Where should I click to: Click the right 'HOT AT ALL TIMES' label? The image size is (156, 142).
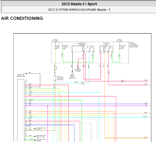click(x=120, y=40)
